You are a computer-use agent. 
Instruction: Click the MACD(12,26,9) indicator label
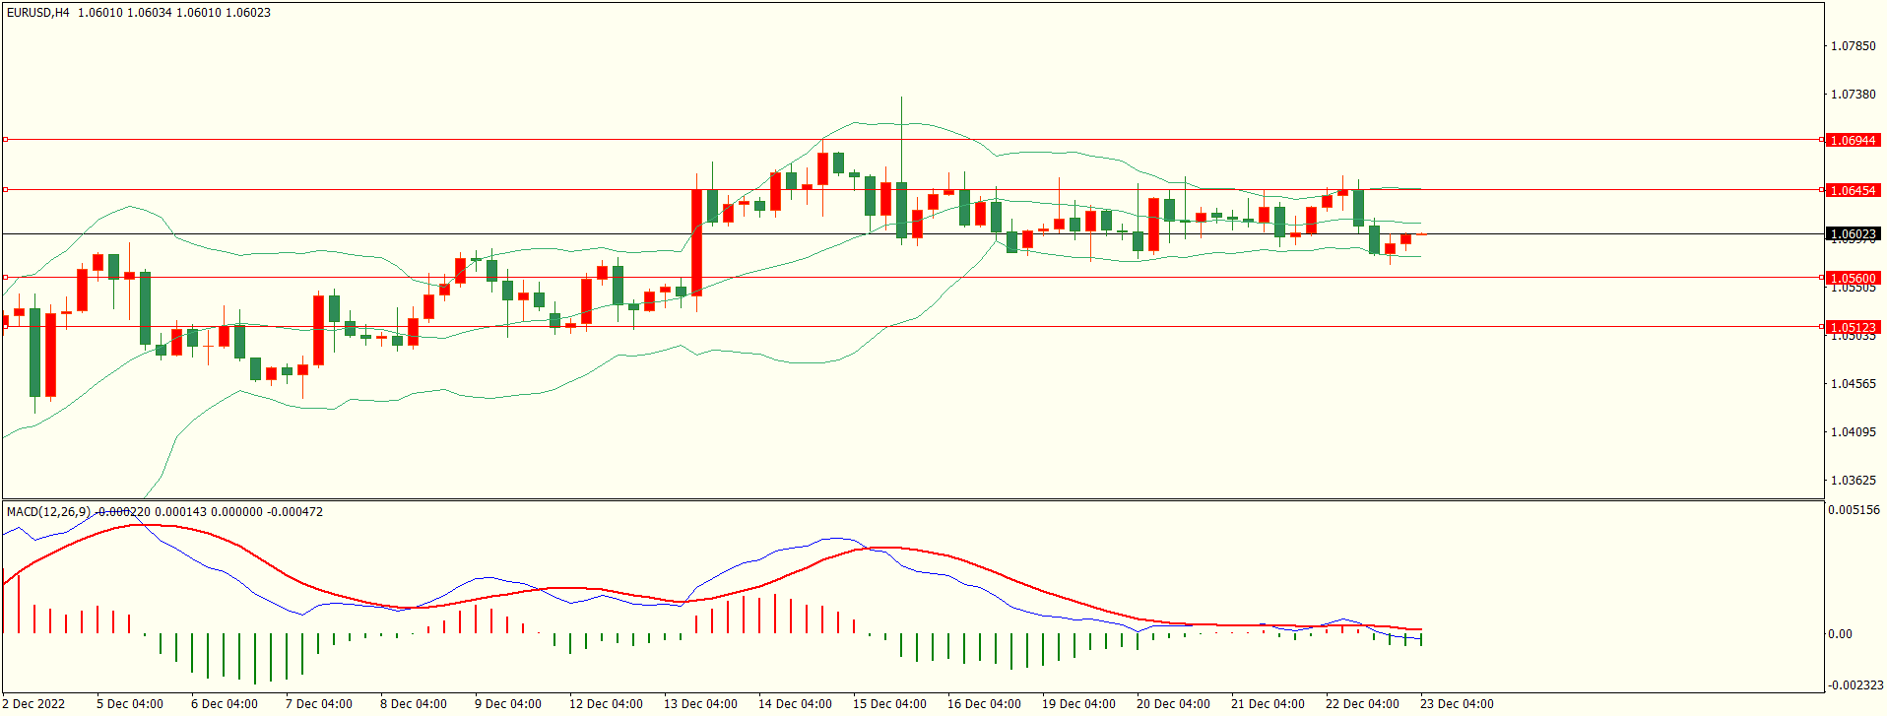coord(48,512)
